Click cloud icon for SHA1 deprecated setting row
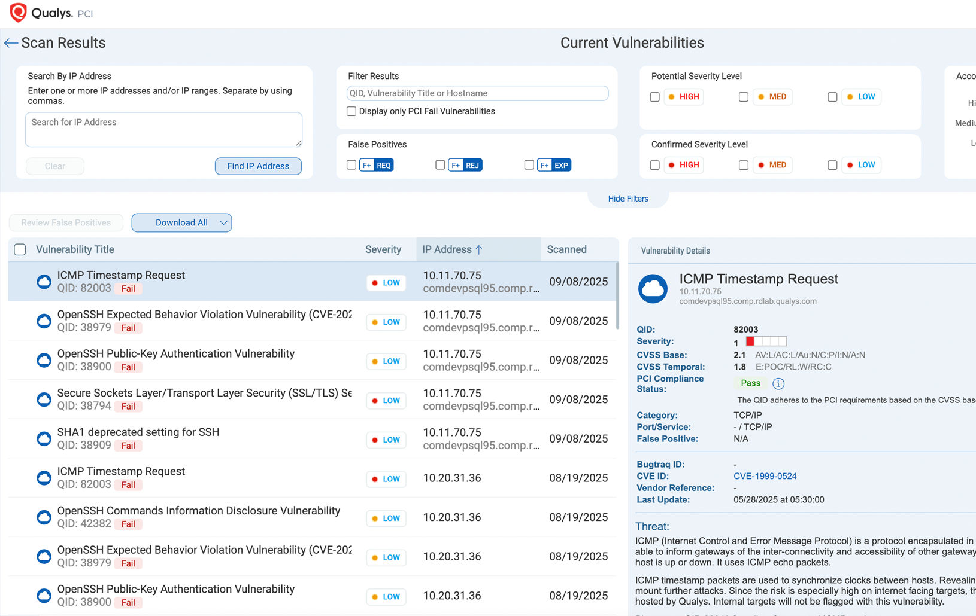This screenshot has width=976, height=616. 44,439
